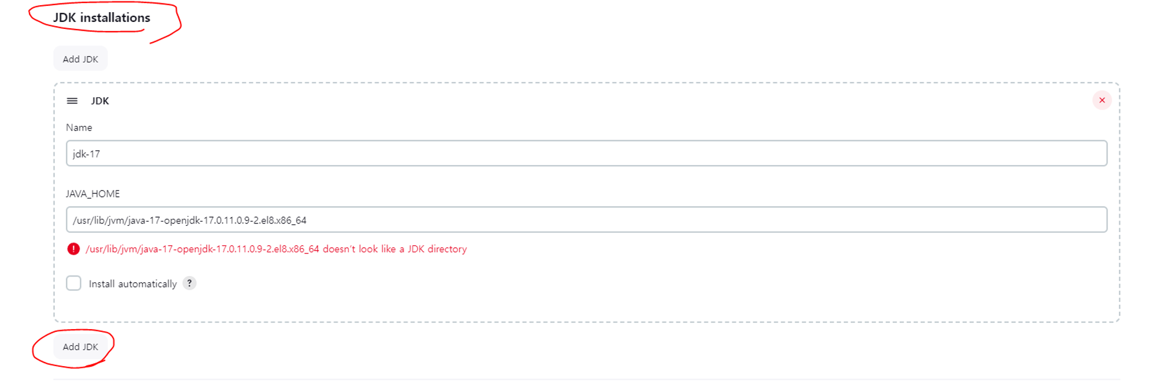Click the Name field label
1155x388 pixels.
(x=79, y=128)
